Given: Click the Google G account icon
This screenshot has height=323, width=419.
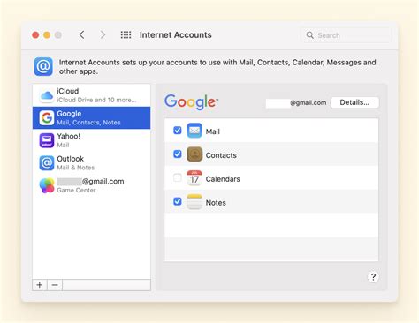Looking at the screenshot, I should click(47, 118).
